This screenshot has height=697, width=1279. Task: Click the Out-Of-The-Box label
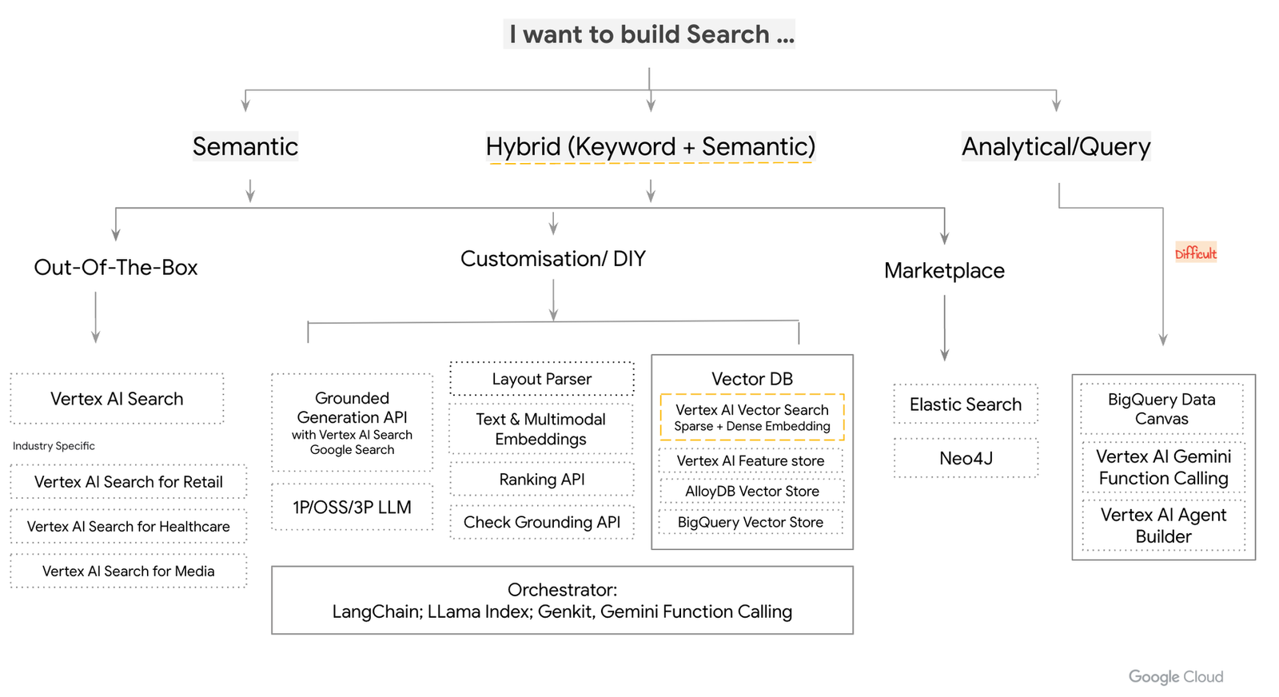point(116,268)
